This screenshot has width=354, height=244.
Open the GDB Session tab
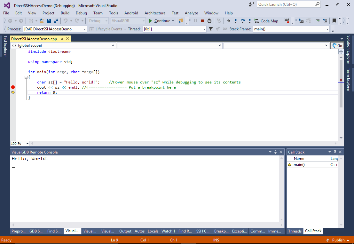[x=36, y=231]
